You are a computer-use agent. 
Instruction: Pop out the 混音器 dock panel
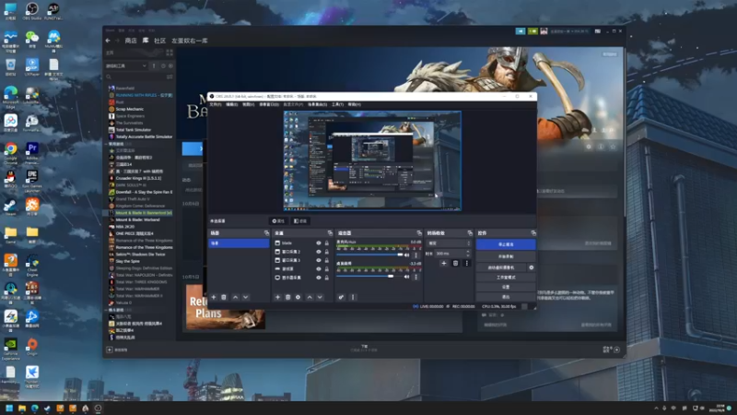419,233
